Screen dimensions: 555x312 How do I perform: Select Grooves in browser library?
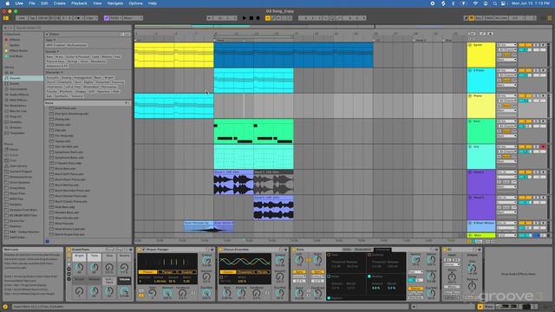click(x=16, y=127)
